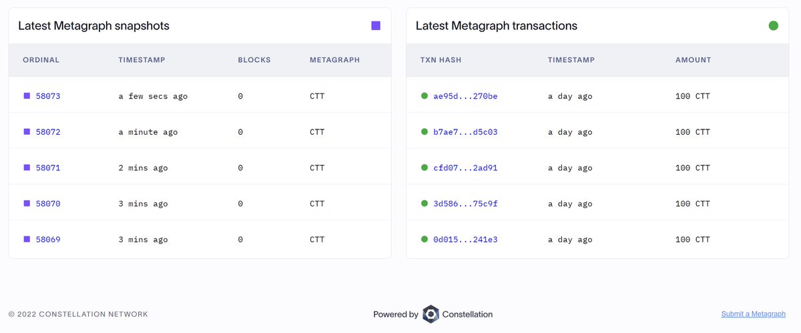Select the '2 mins ago' timestamp
Screen dimensions: 801x333
143,168
